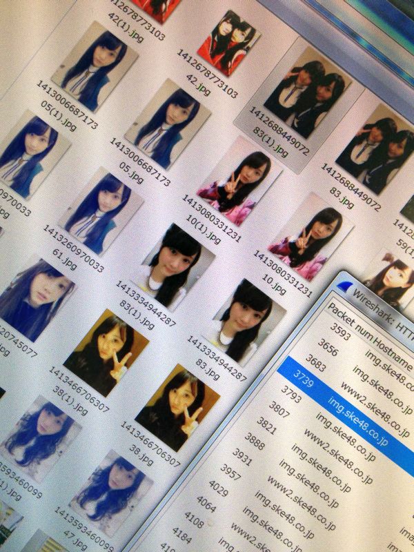Select packet number 3656 in Wireshark list
Image resolution: width=414 pixels, height=552 pixels.
[x=327, y=347]
